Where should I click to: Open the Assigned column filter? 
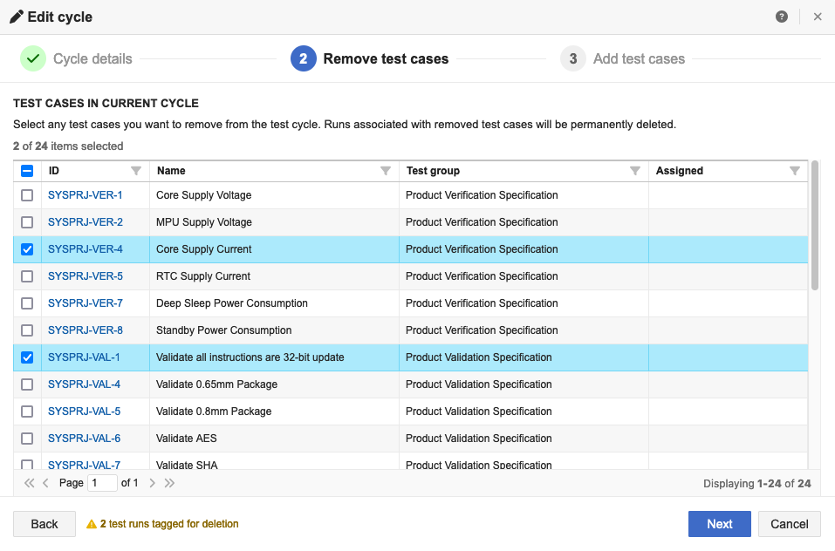tap(795, 171)
